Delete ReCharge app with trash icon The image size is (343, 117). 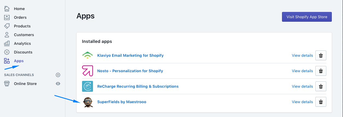[x=321, y=86]
